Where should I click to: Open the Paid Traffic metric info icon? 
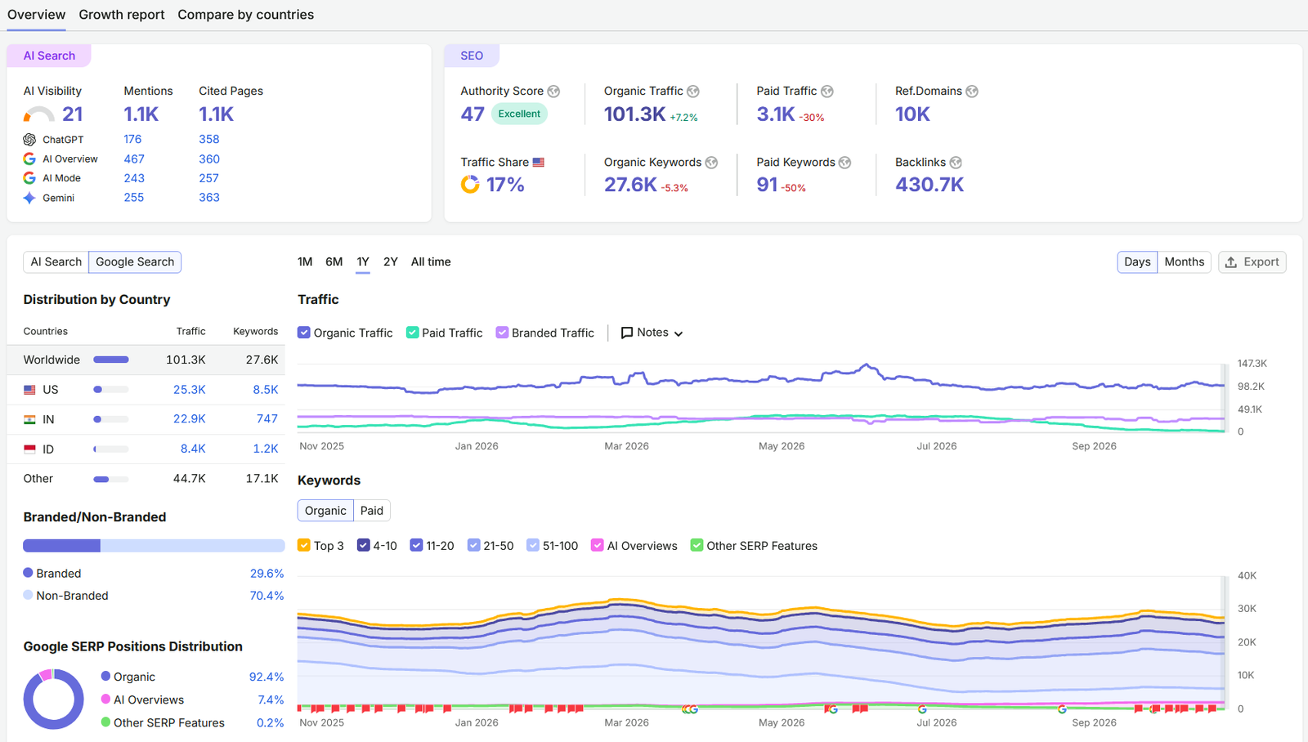point(827,92)
